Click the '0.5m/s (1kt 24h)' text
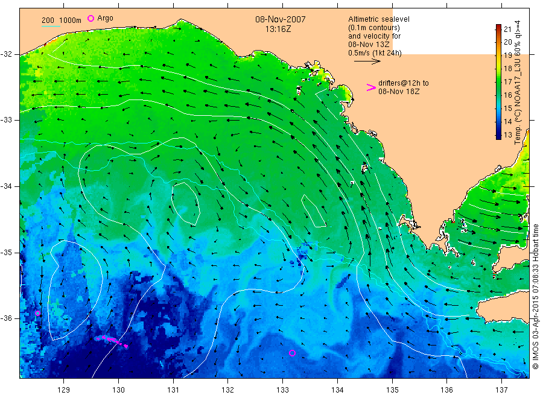 click(x=375, y=53)
